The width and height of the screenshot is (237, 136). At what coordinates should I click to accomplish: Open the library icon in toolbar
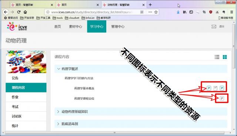(184, 12)
